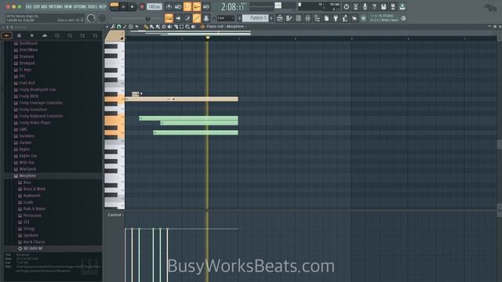The width and height of the screenshot is (502, 282).
Task: Click the 140 tempo field
Action: pyautogui.click(x=155, y=7)
